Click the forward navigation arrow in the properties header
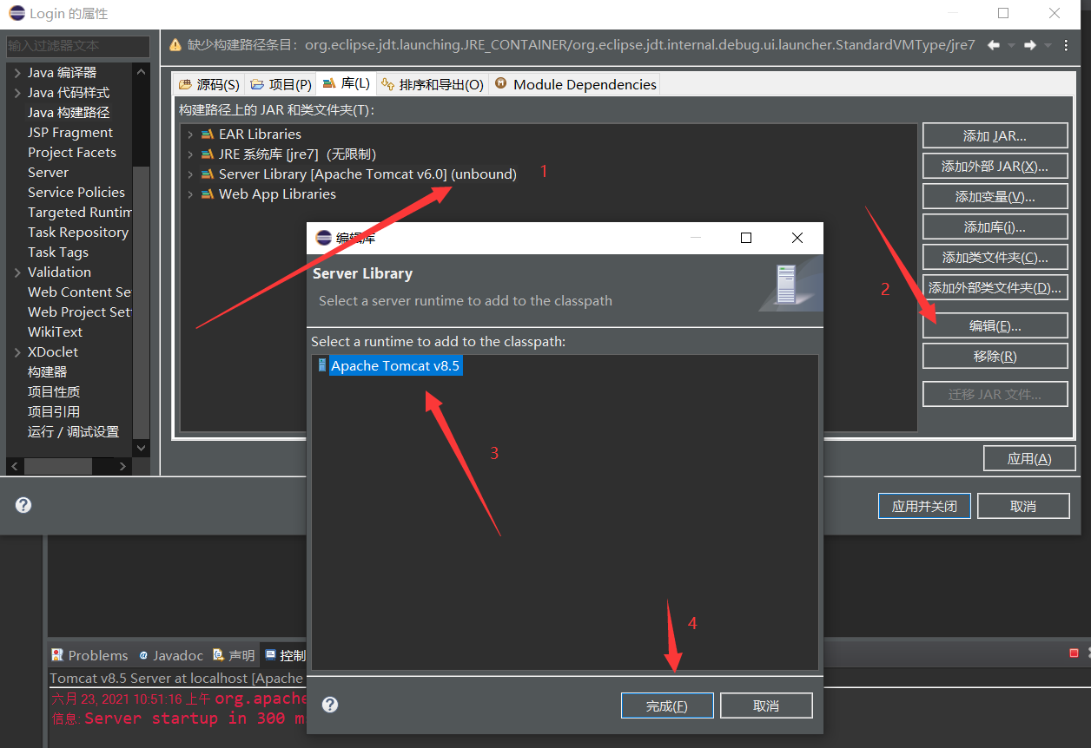1091x748 pixels. [x=1030, y=45]
